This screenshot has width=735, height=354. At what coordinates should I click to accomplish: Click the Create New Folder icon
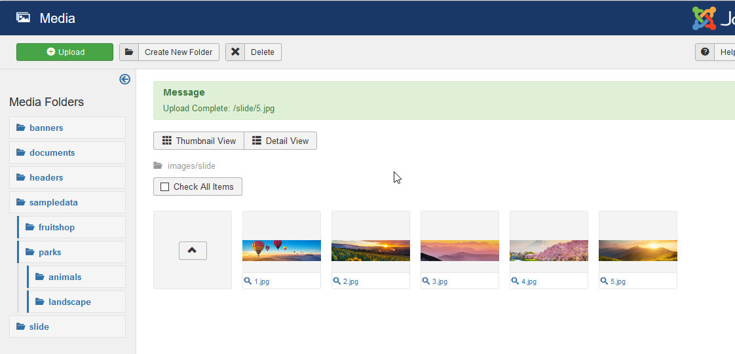pos(129,52)
